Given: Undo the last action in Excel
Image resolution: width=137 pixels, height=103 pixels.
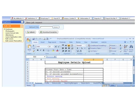Looking at the screenshot, I should [36, 39].
